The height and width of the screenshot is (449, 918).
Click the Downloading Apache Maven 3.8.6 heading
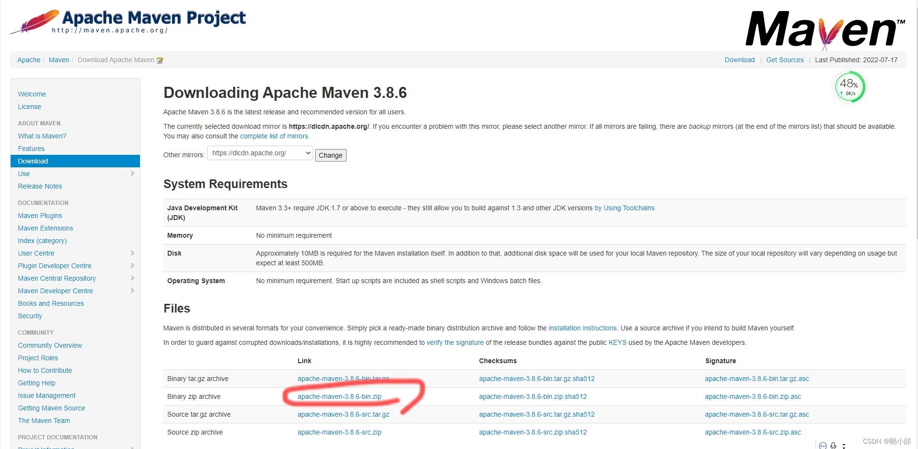pyautogui.click(x=285, y=93)
